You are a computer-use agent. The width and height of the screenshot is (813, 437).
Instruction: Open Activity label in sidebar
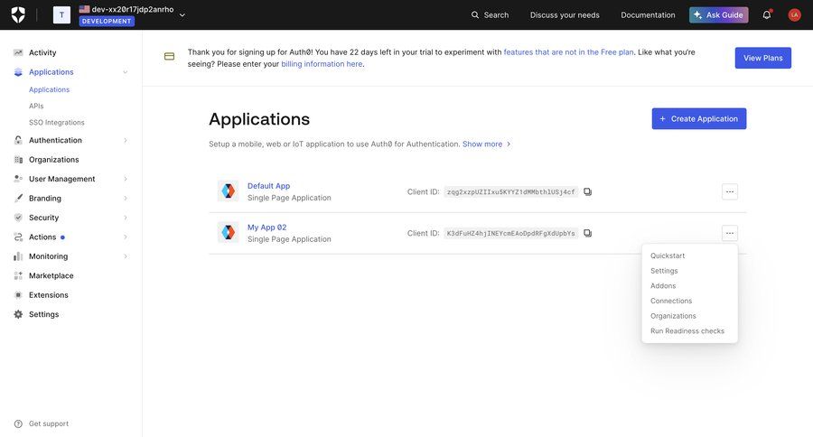tap(42, 52)
